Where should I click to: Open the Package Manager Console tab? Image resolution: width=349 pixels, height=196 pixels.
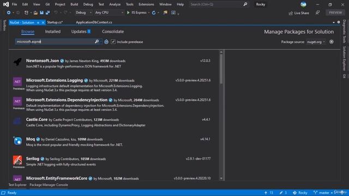pos(49,185)
